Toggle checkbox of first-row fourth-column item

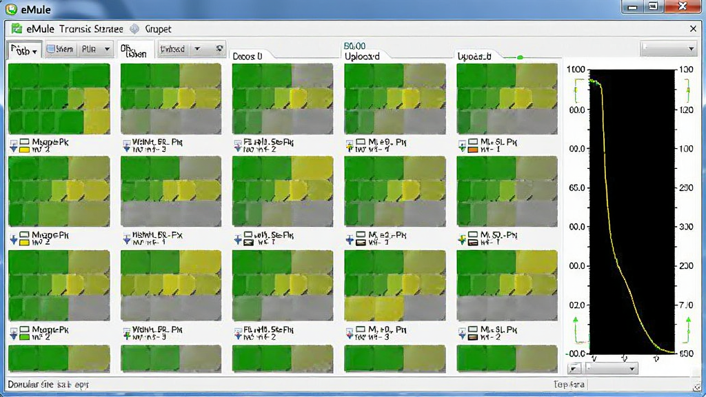point(361,142)
